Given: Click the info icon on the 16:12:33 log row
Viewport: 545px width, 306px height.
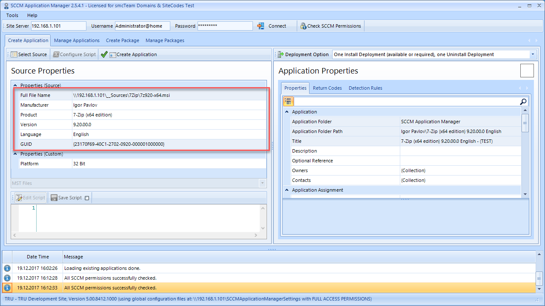Looking at the screenshot, I should click(x=7, y=288).
